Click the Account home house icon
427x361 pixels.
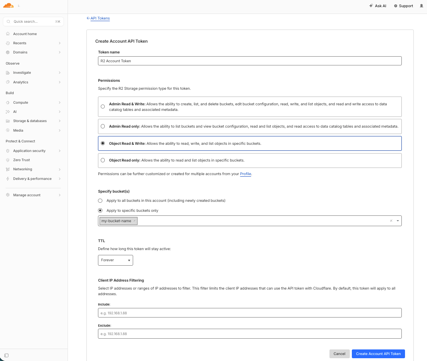(x=8, y=34)
